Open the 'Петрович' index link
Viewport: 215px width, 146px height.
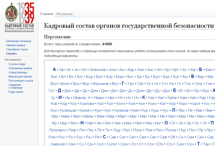pos(57,130)
